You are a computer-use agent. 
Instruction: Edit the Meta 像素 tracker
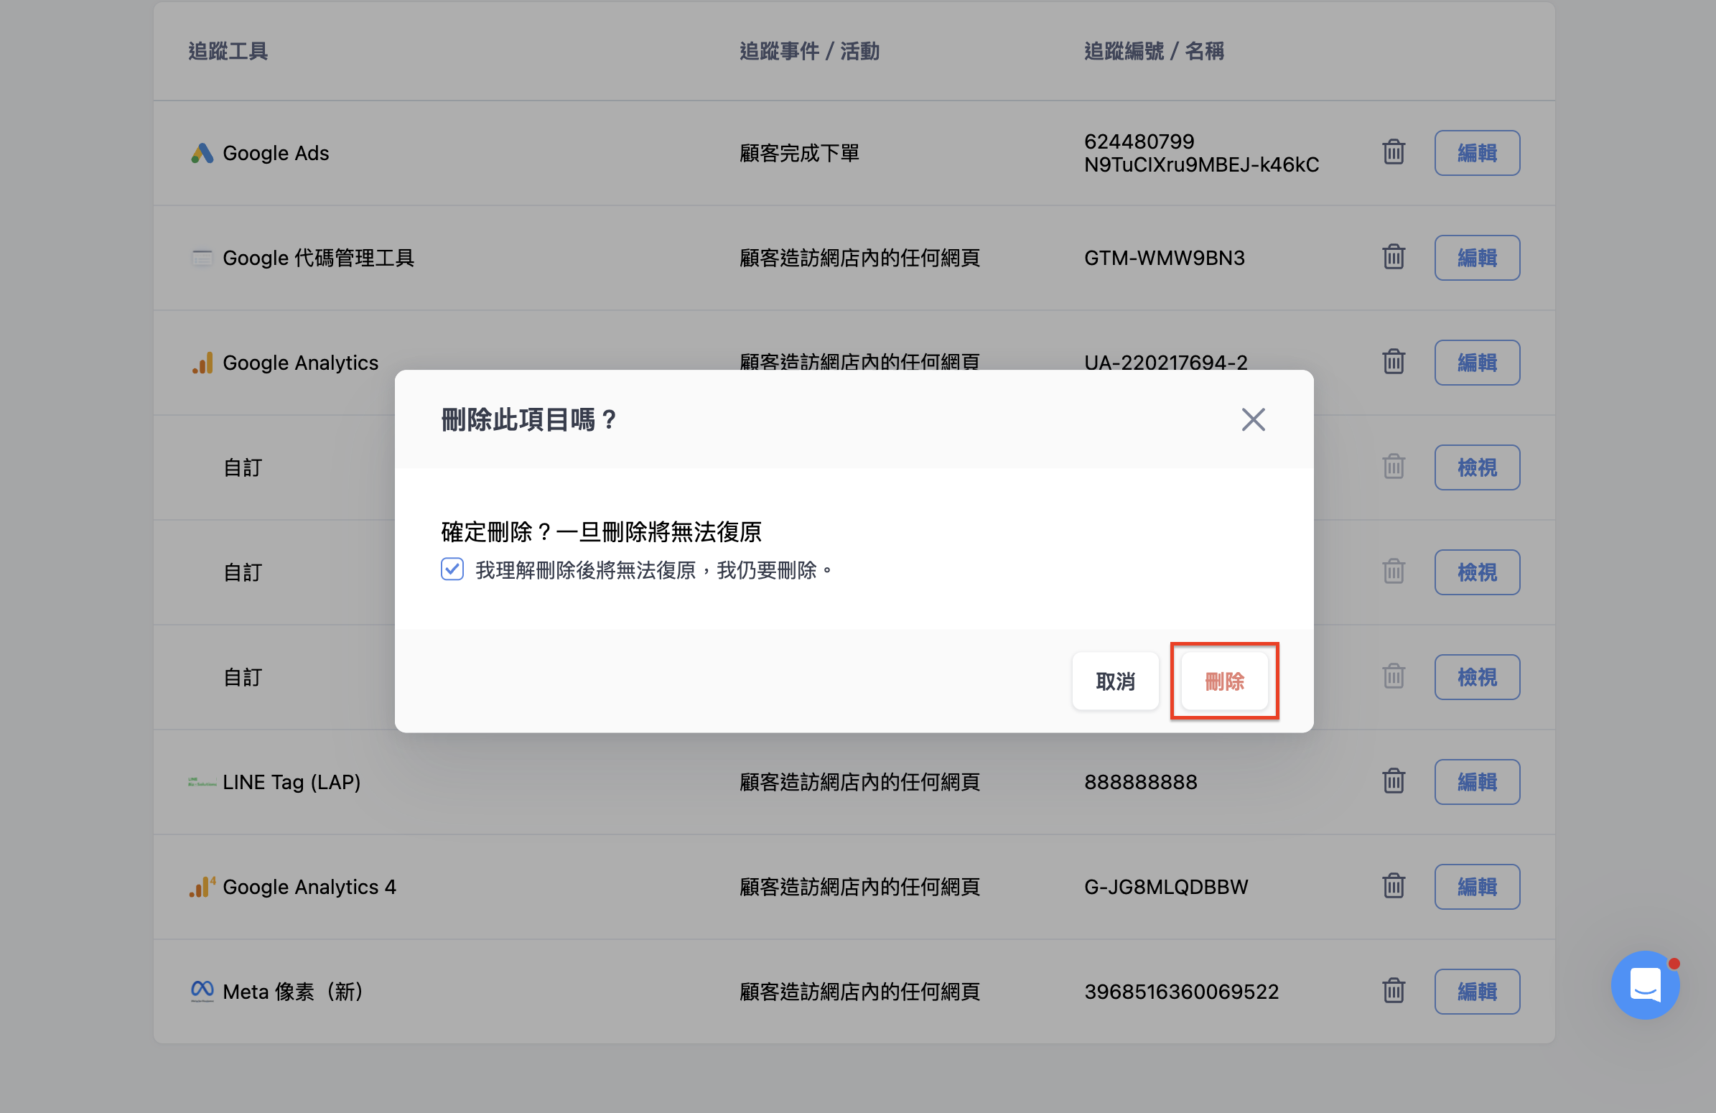point(1477,992)
